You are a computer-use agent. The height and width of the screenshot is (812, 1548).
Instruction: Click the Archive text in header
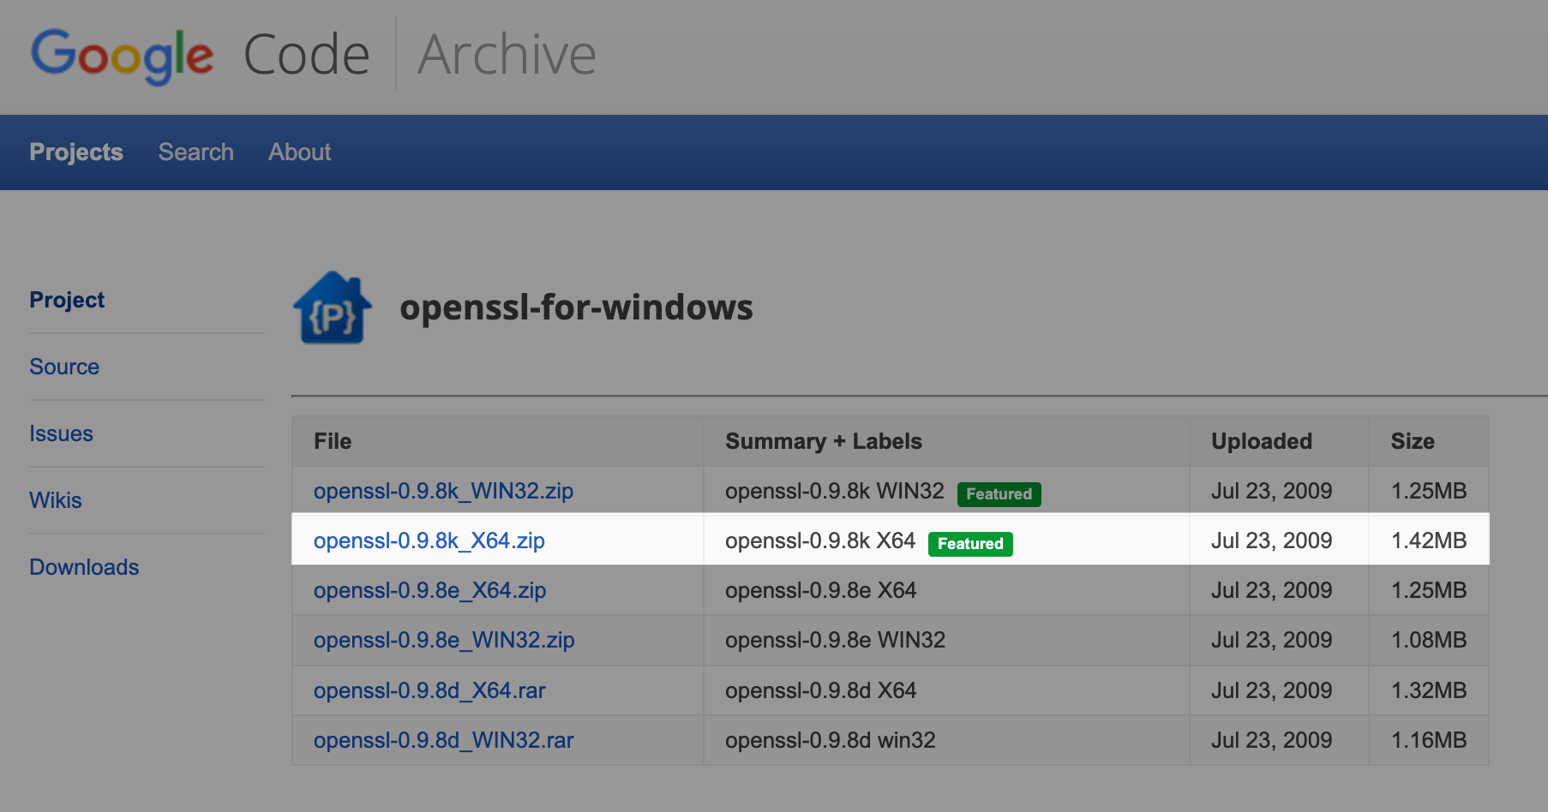click(x=507, y=56)
